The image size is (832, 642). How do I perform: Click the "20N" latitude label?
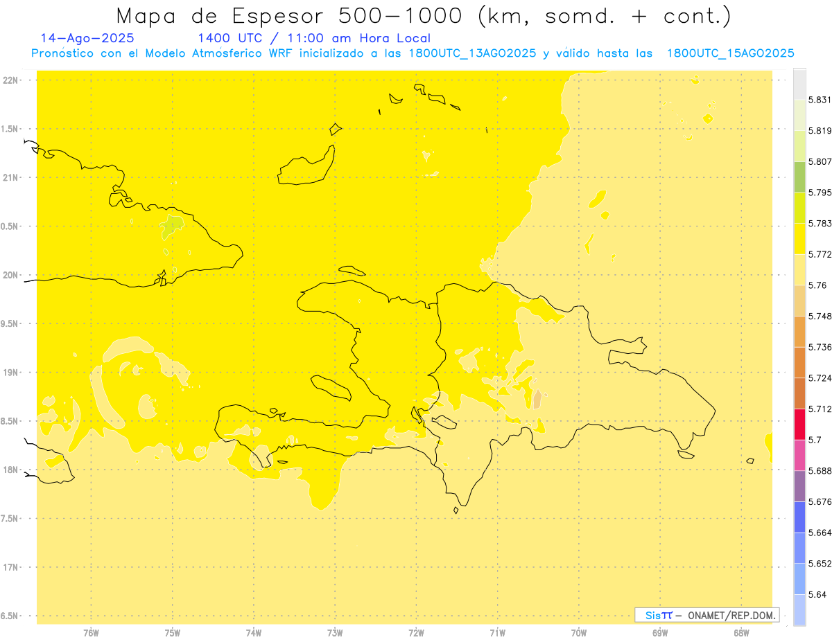coord(10,275)
